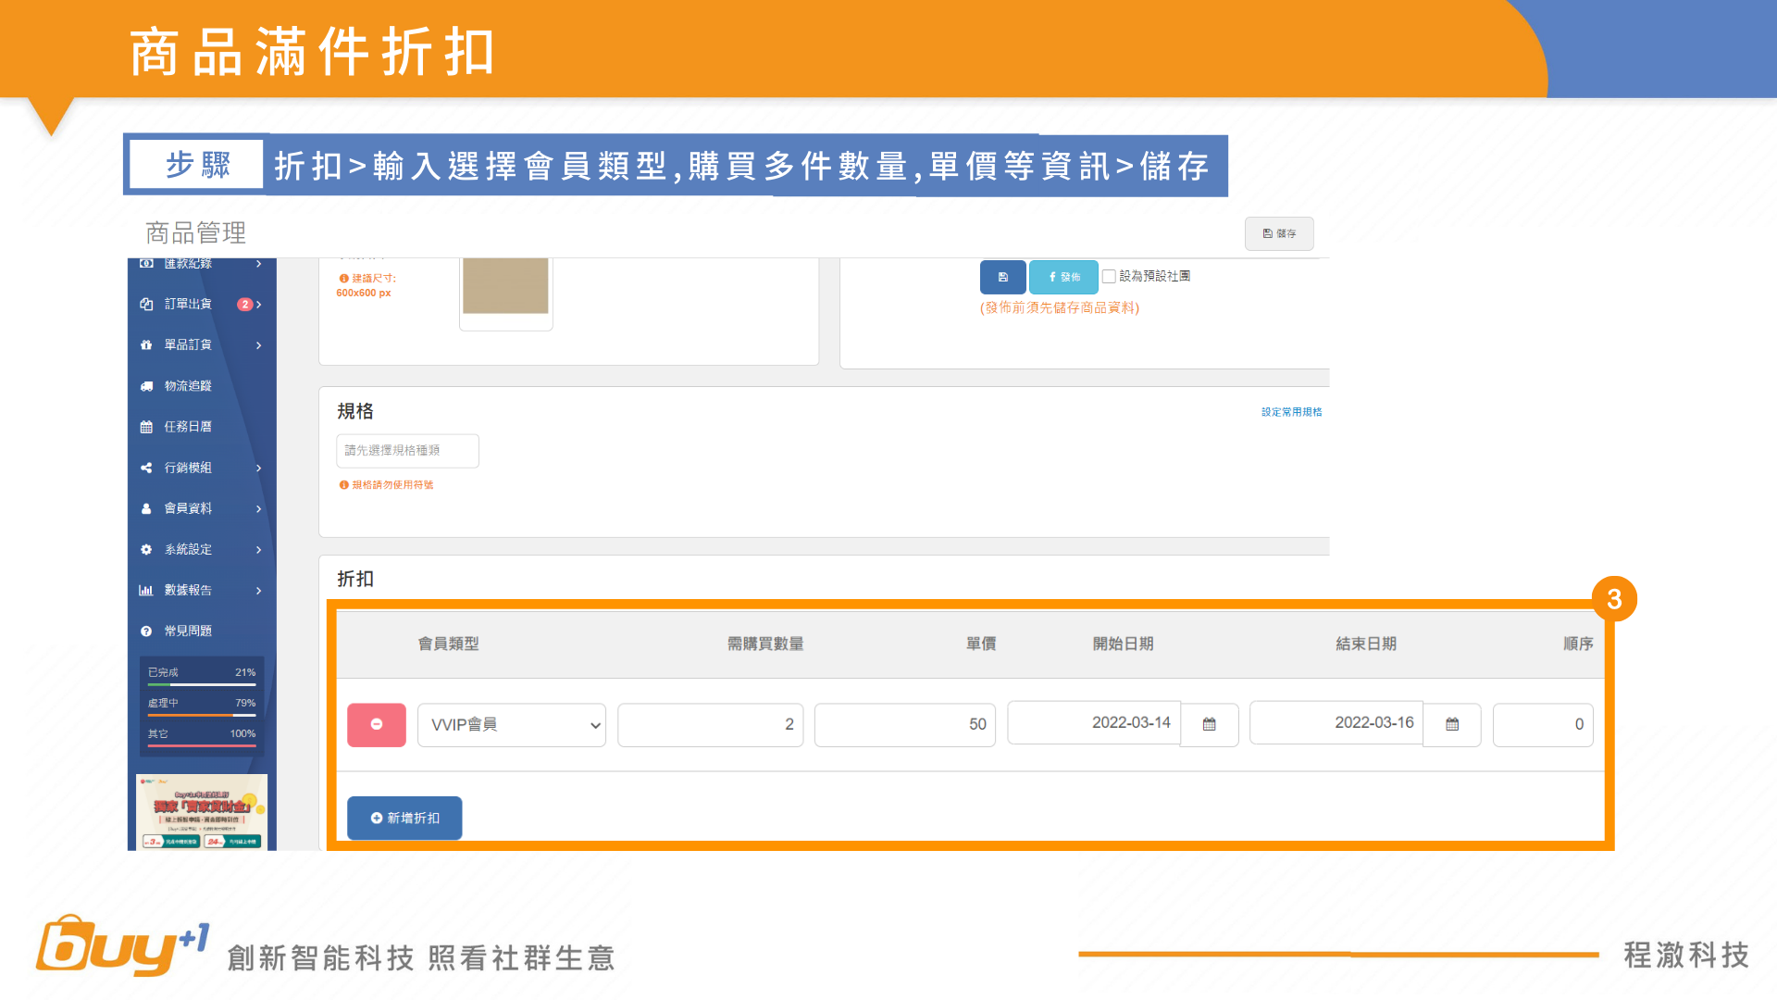Viewport: 1777px width, 1000px height.
Task: Check the 設為預設社團 checkbox
Action: pos(1108,277)
